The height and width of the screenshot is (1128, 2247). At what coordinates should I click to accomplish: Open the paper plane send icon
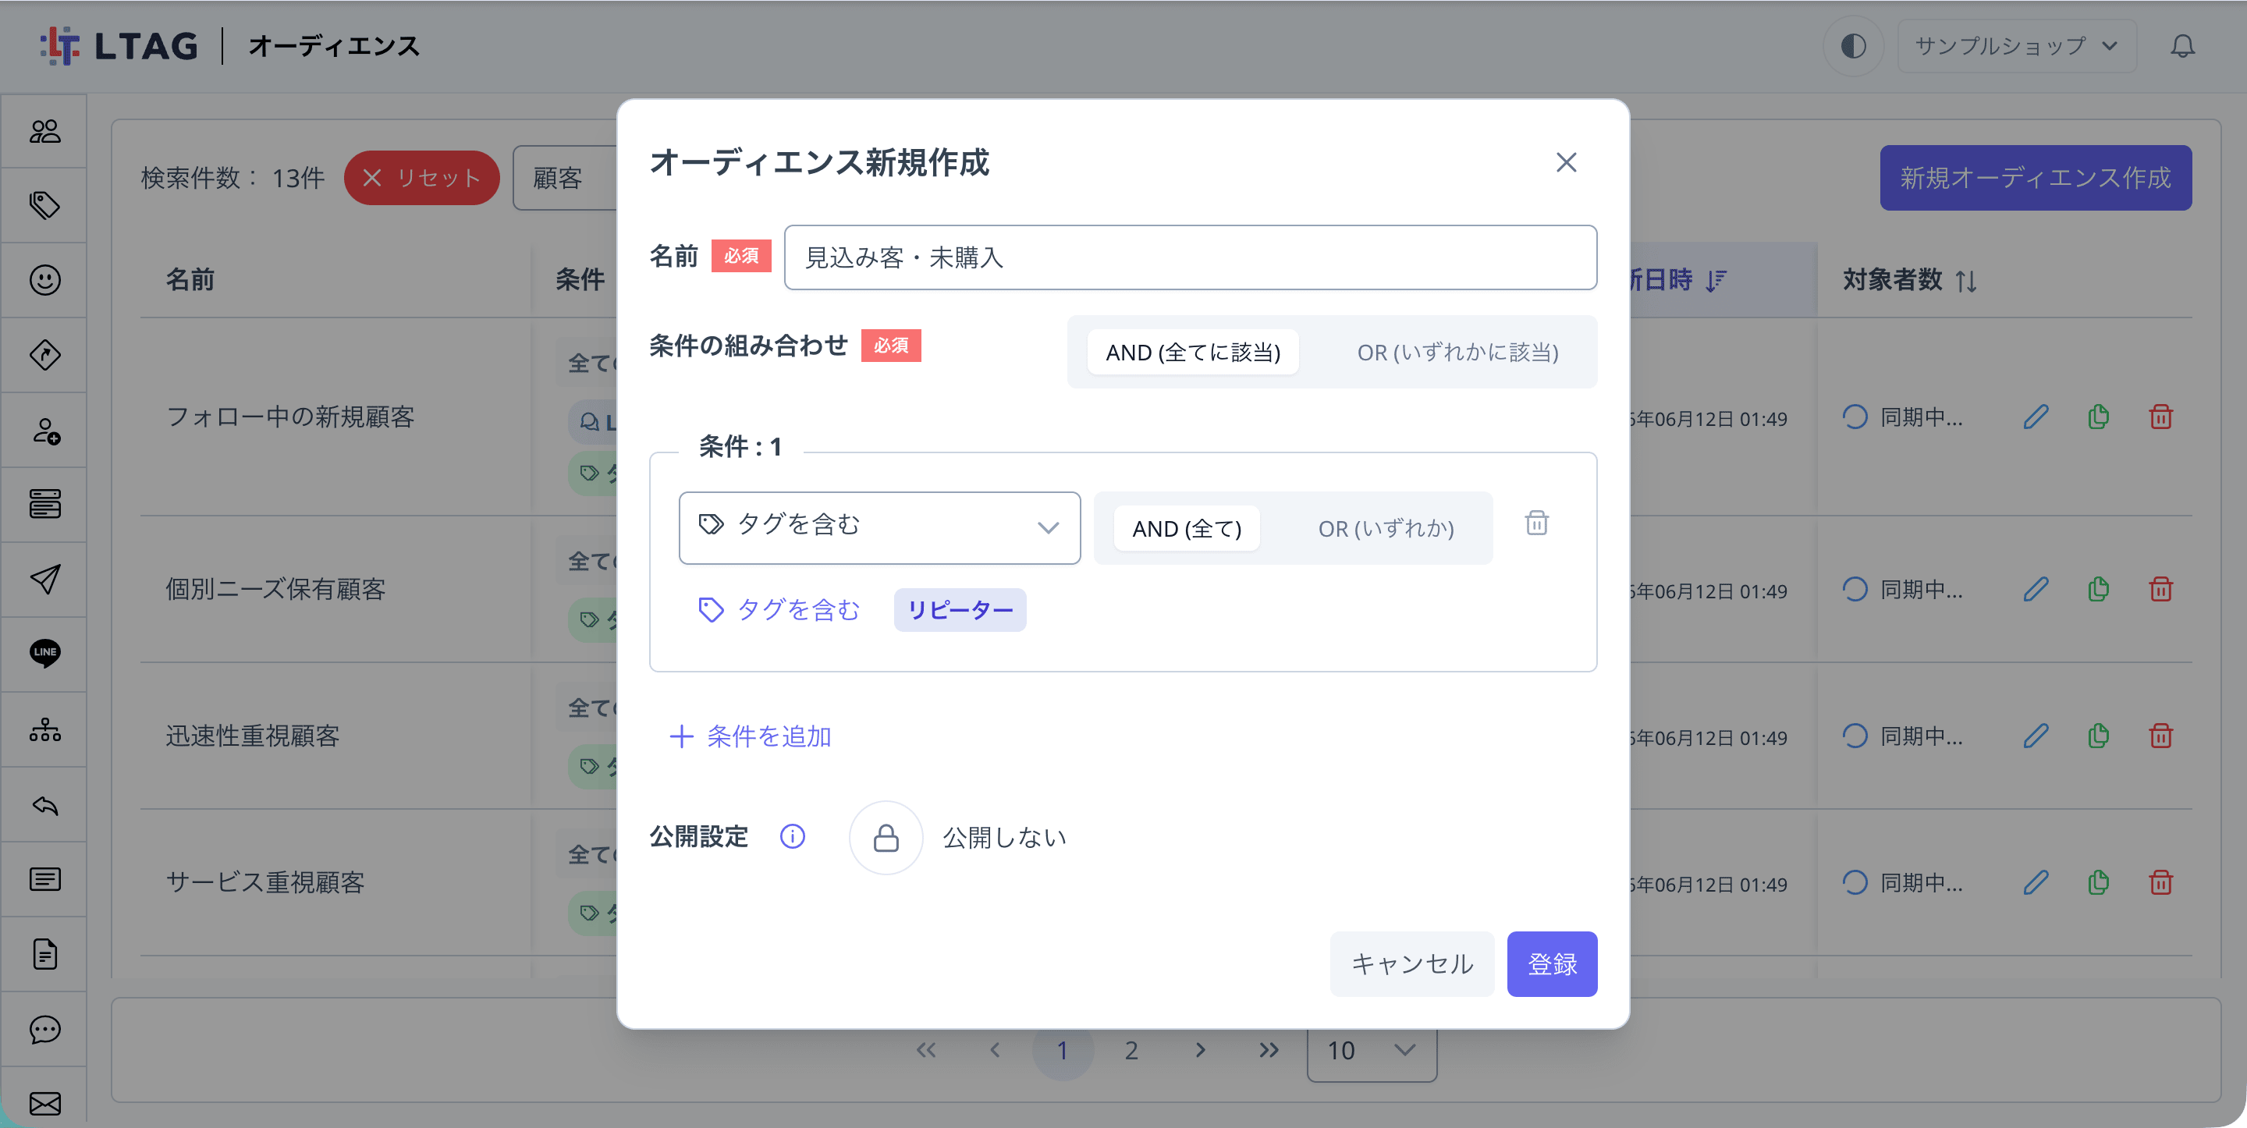pos(44,578)
